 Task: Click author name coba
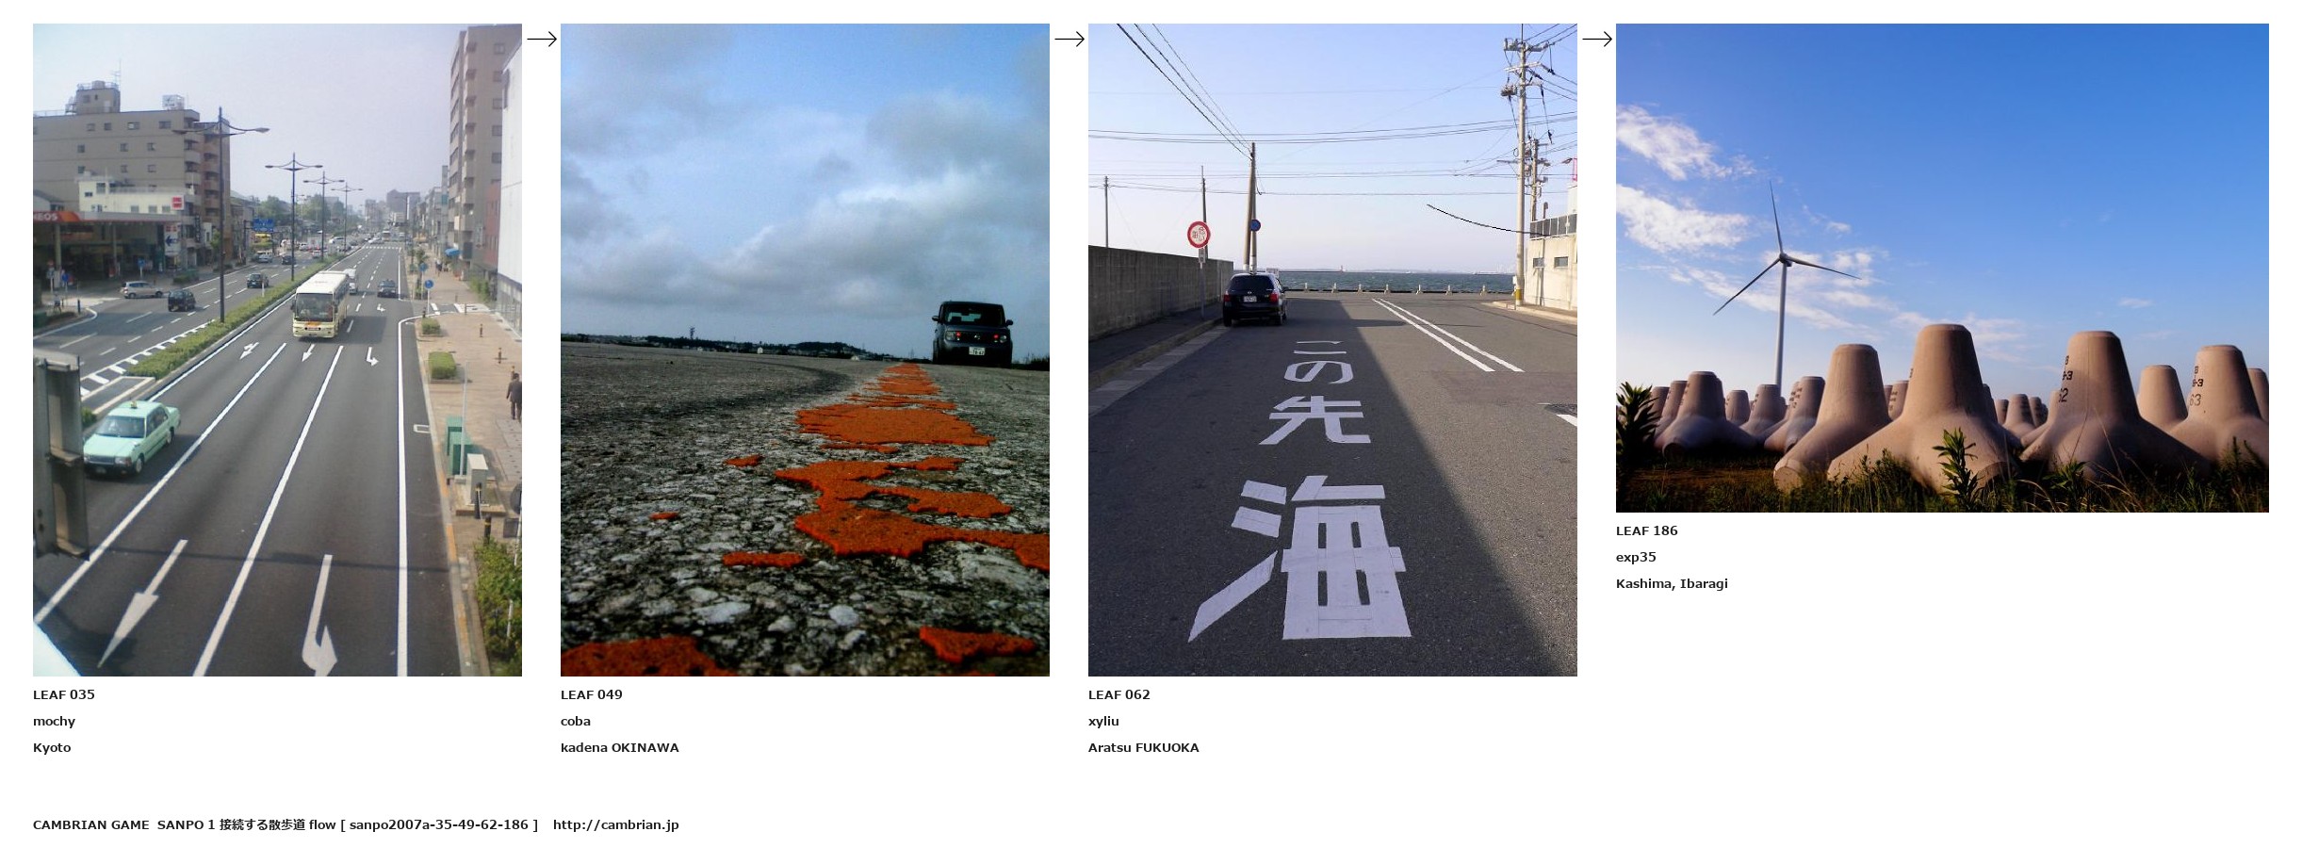(x=576, y=721)
